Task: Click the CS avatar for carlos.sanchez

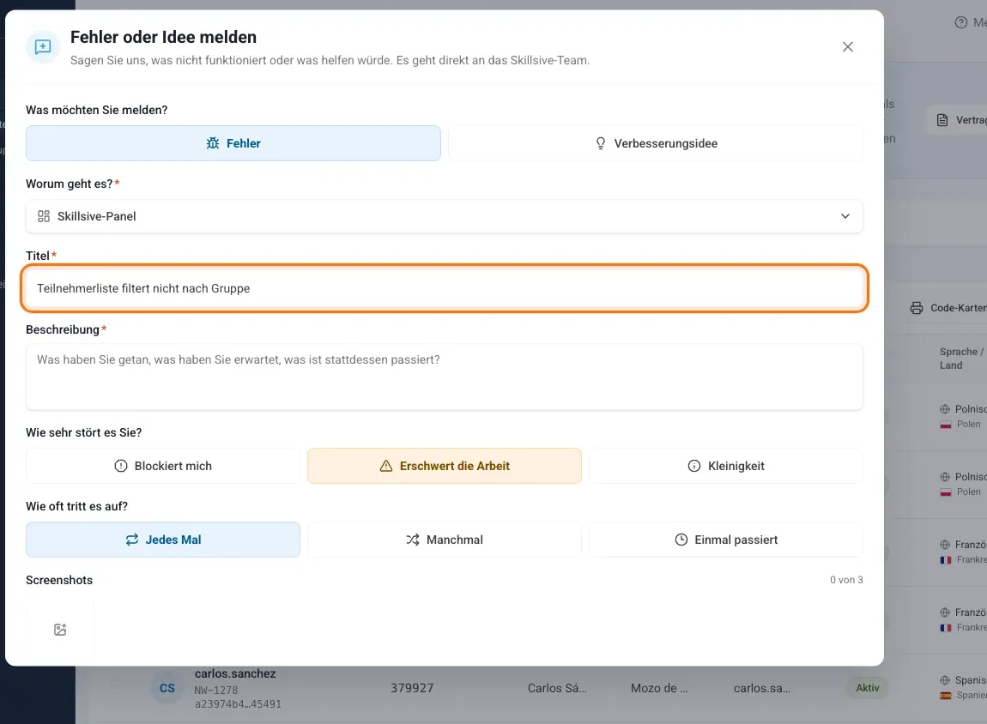Action: pyautogui.click(x=167, y=688)
